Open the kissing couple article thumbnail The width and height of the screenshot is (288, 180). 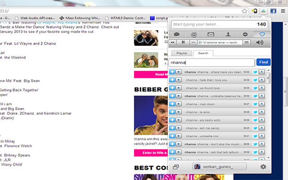(x=146, y=60)
